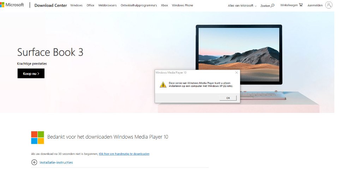This screenshot has height=171, width=353.
Task: Select Xbox in navigation bar
Action: coord(164,6)
